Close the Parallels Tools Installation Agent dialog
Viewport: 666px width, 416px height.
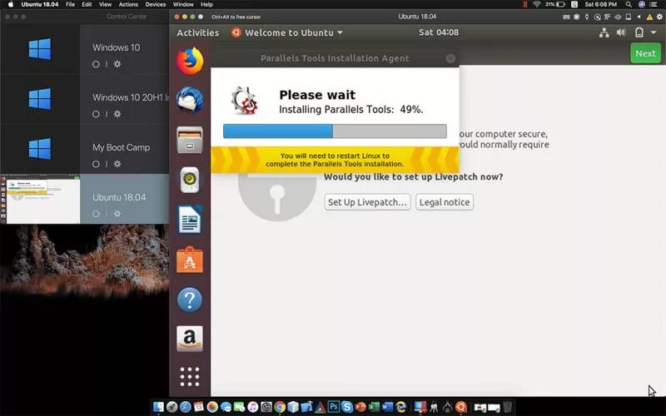coord(450,58)
